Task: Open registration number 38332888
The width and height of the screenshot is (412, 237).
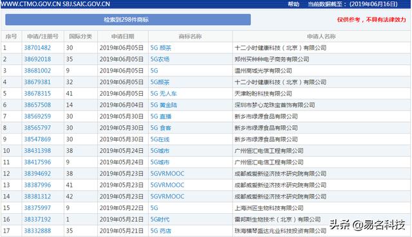Action: pos(37,231)
